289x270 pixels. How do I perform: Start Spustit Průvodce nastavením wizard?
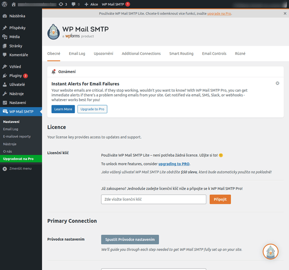tap(130, 239)
